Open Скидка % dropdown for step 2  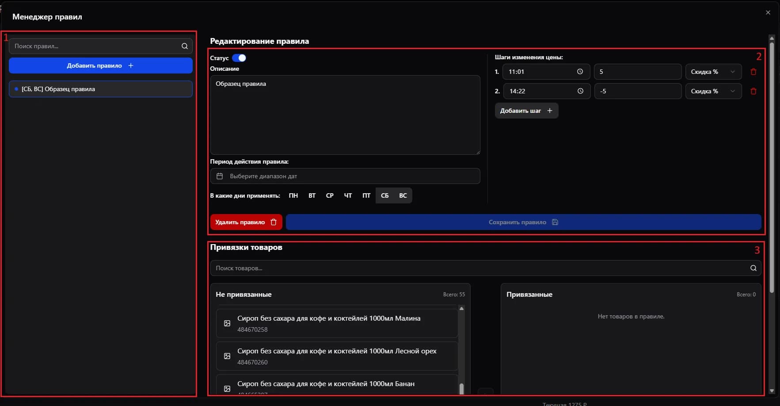tap(713, 91)
